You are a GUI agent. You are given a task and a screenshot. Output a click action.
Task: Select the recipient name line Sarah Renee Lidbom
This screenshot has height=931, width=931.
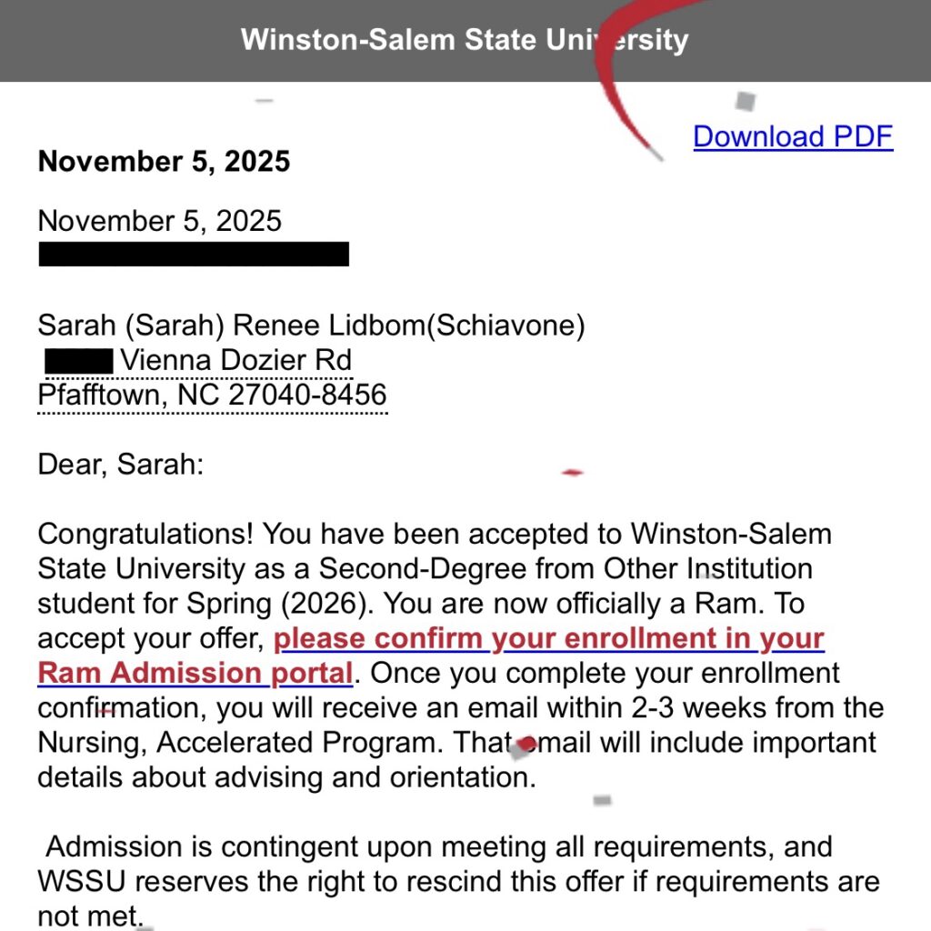311,325
